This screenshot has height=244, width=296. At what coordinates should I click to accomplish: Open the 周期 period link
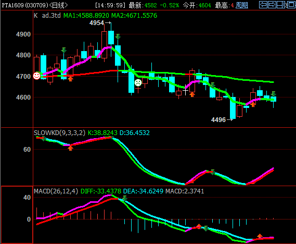tap(242, 5)
